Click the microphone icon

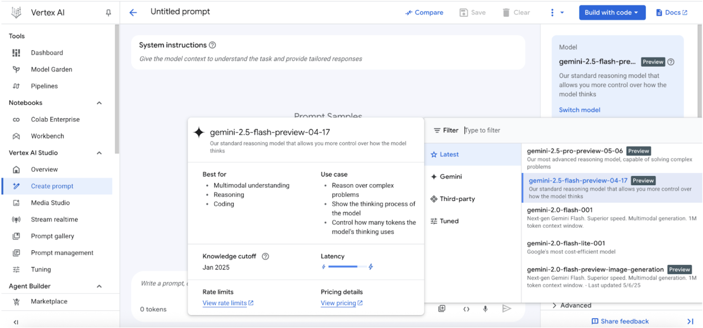click(485, 309)
